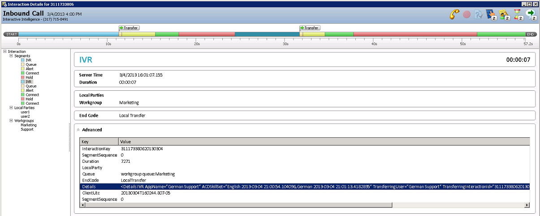
Task: Collapse the Segments tree node
Action: point(11,56)
